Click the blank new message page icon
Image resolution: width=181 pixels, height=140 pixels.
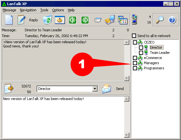pyautogui.click(x=9, y=20)
